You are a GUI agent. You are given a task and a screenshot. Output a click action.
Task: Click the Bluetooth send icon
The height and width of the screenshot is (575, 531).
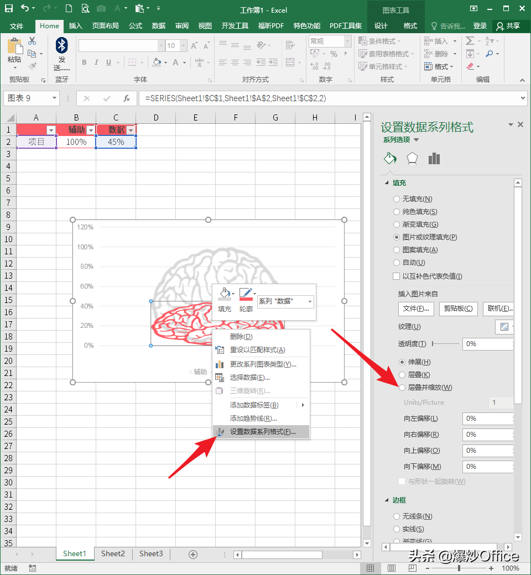(61, 45)
